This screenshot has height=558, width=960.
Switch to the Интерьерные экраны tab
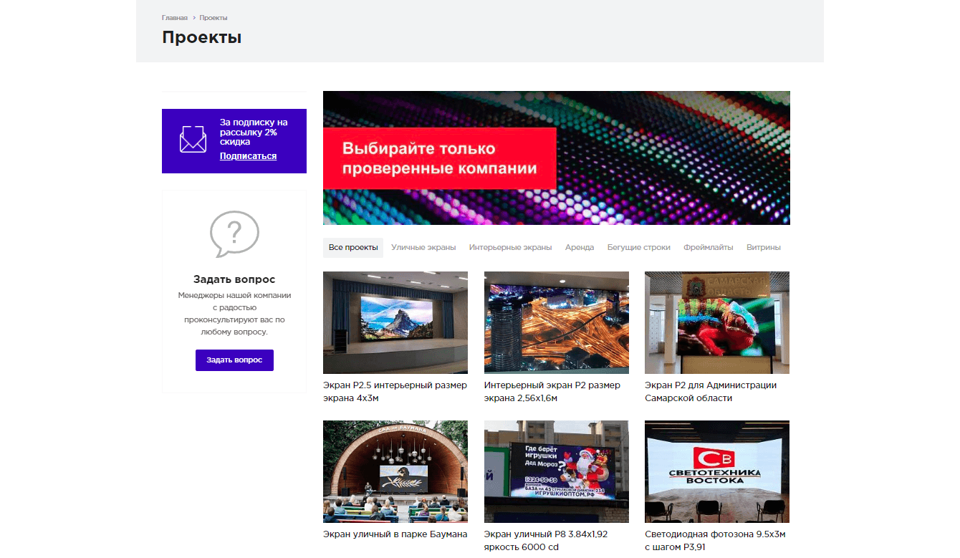510,247
